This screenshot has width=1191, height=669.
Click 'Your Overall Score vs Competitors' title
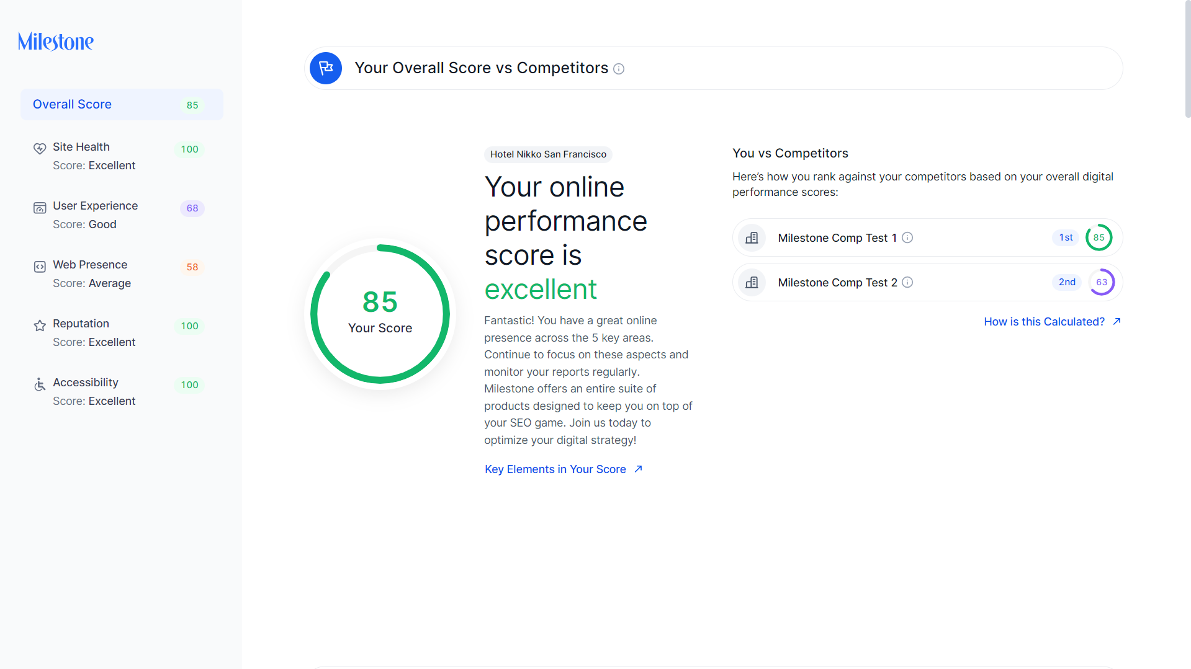(x=481, y=68)
